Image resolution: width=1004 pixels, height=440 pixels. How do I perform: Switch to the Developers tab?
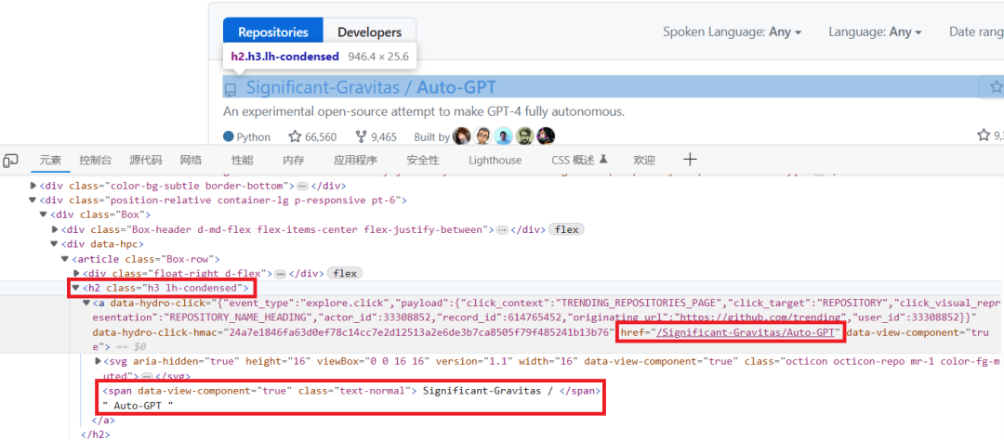pyautogui.click(x=369, y=32)
